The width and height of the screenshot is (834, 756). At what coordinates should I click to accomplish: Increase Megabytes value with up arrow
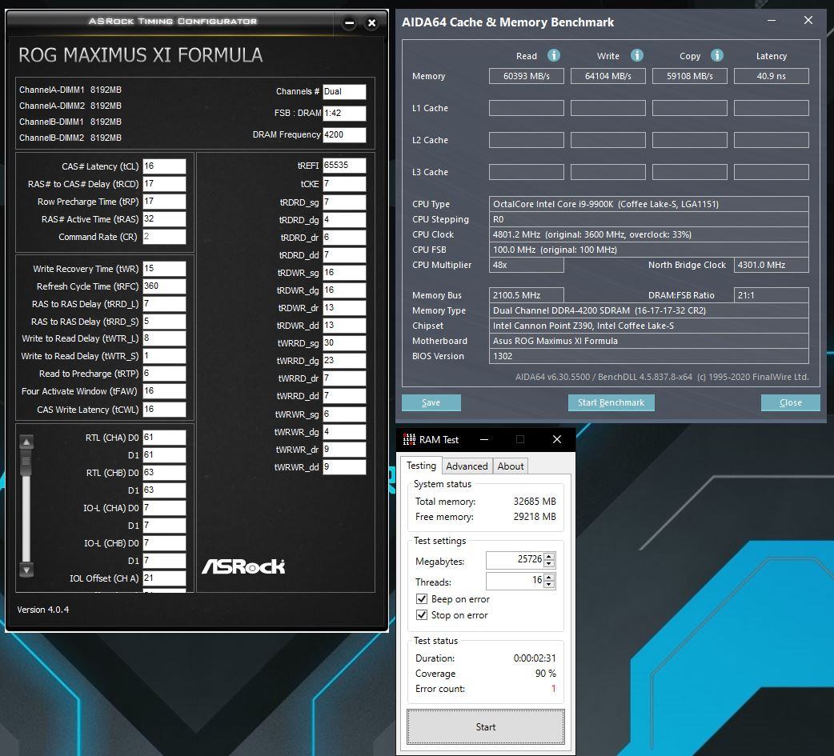[549, 556]
